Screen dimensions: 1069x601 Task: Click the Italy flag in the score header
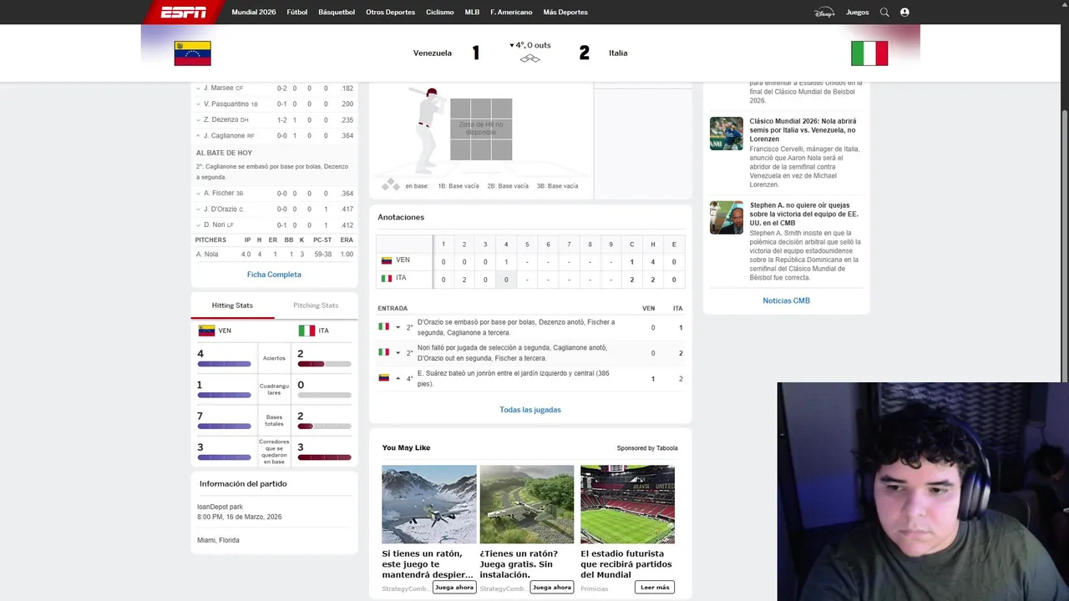[x=869, y=53]
